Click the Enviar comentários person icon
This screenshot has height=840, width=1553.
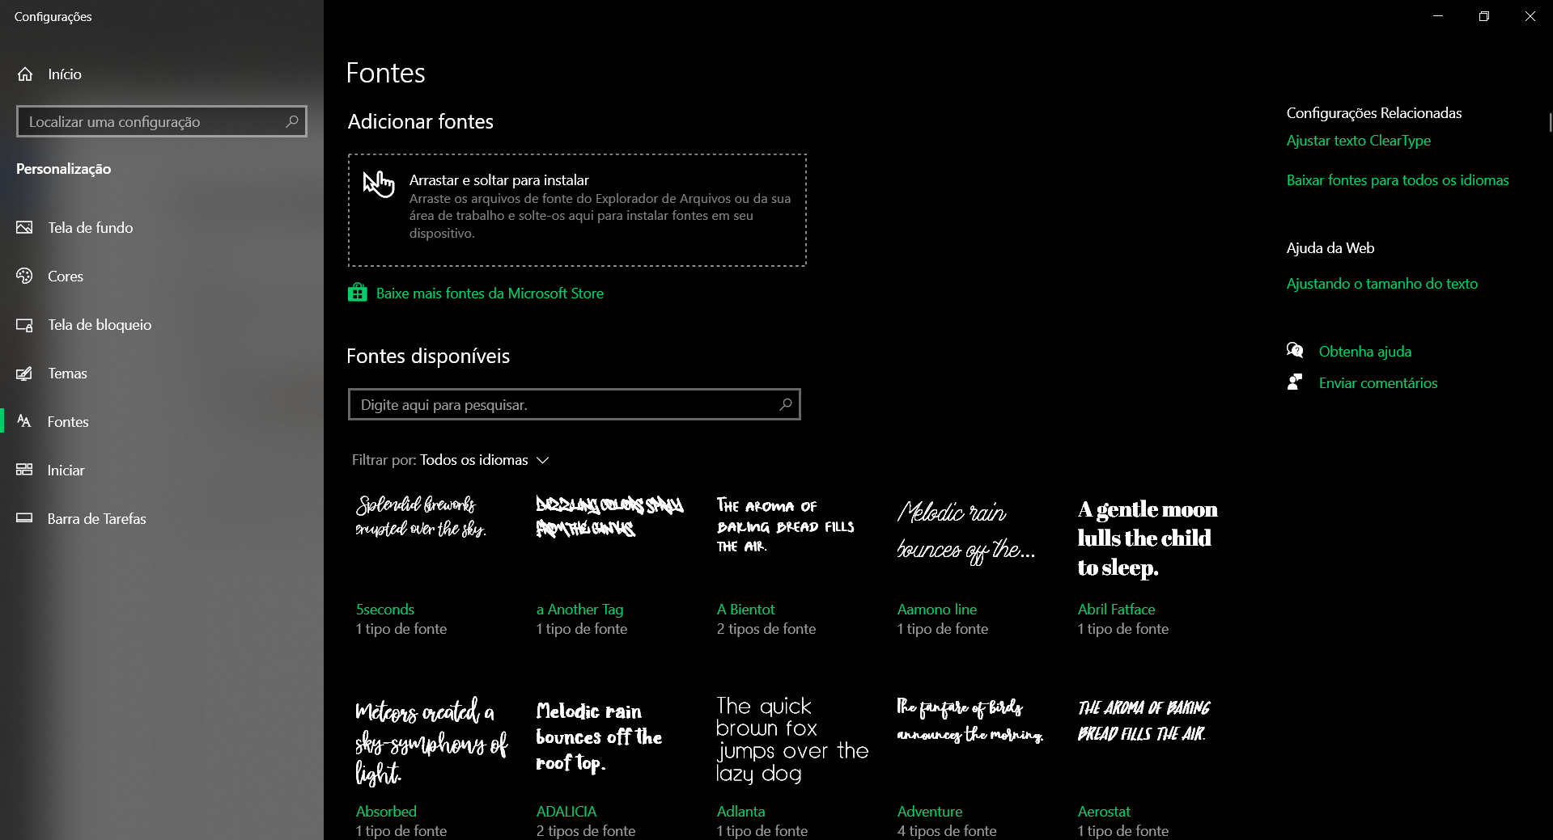coord(1295,382)
